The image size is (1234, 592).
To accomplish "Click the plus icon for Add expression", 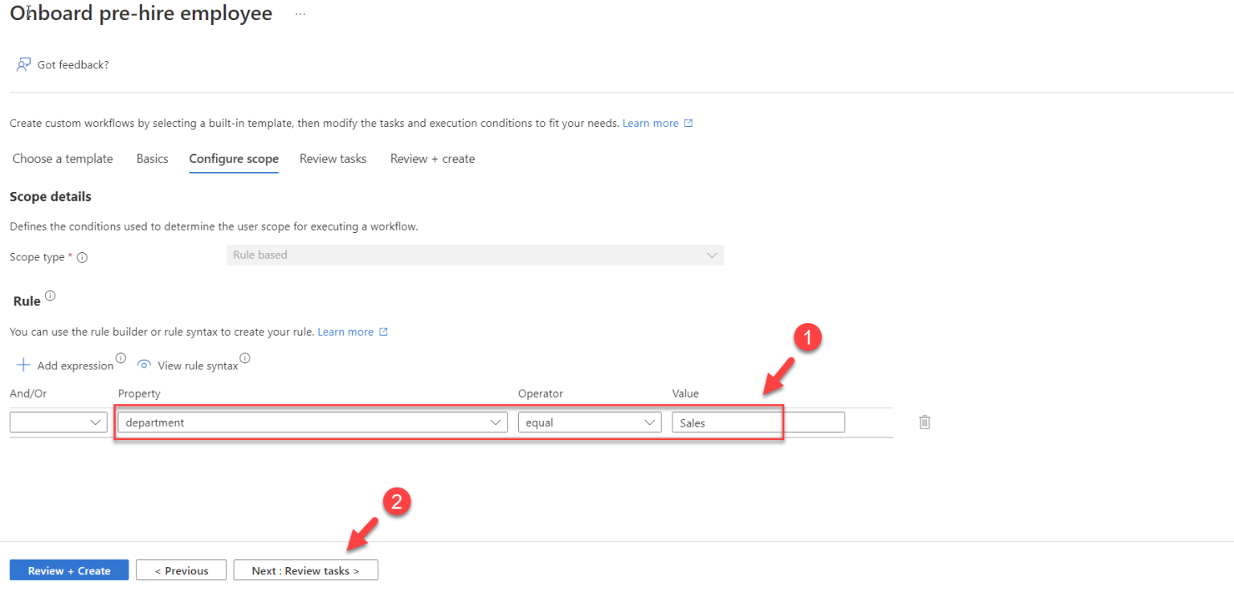I will click(24, 365).
